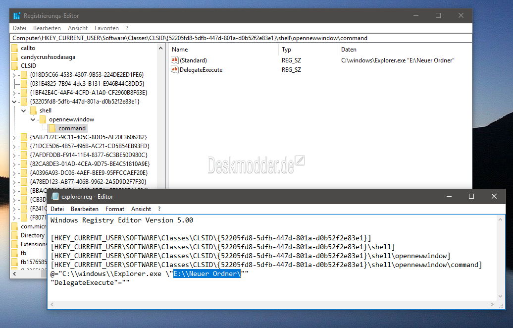Click the opennewwindow key folder icon
The height and width of the screenshot is (328, 513).
(x=43, y=119)
